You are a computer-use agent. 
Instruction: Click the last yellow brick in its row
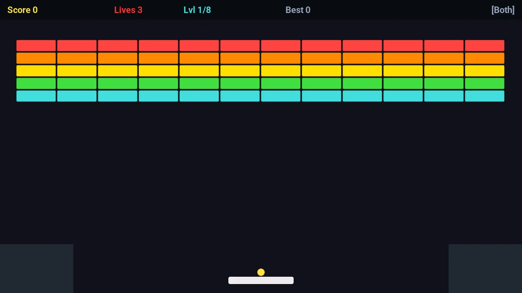484,71
